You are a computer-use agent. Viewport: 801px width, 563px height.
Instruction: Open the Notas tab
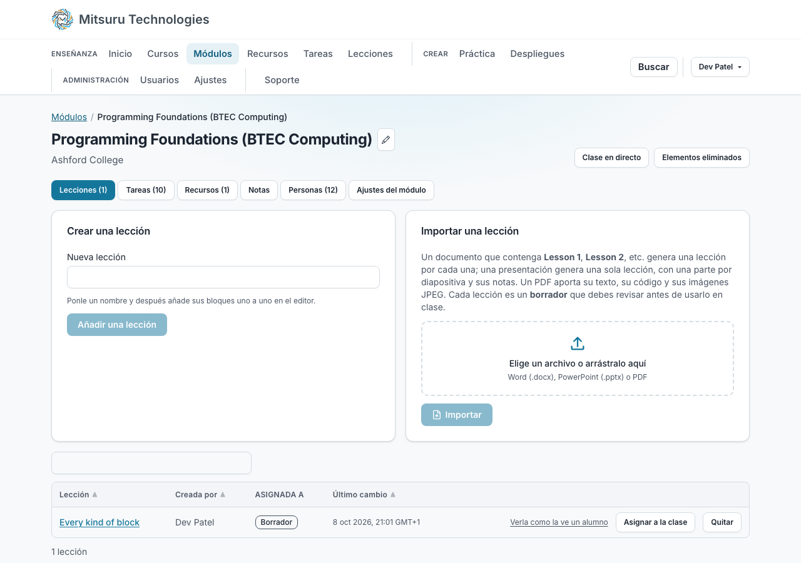[259, 190]
